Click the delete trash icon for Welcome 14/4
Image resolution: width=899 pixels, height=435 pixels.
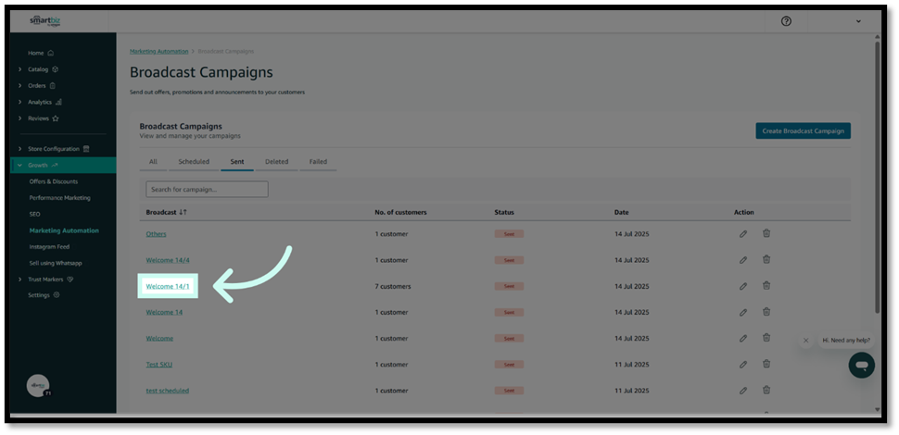[766, 260]
